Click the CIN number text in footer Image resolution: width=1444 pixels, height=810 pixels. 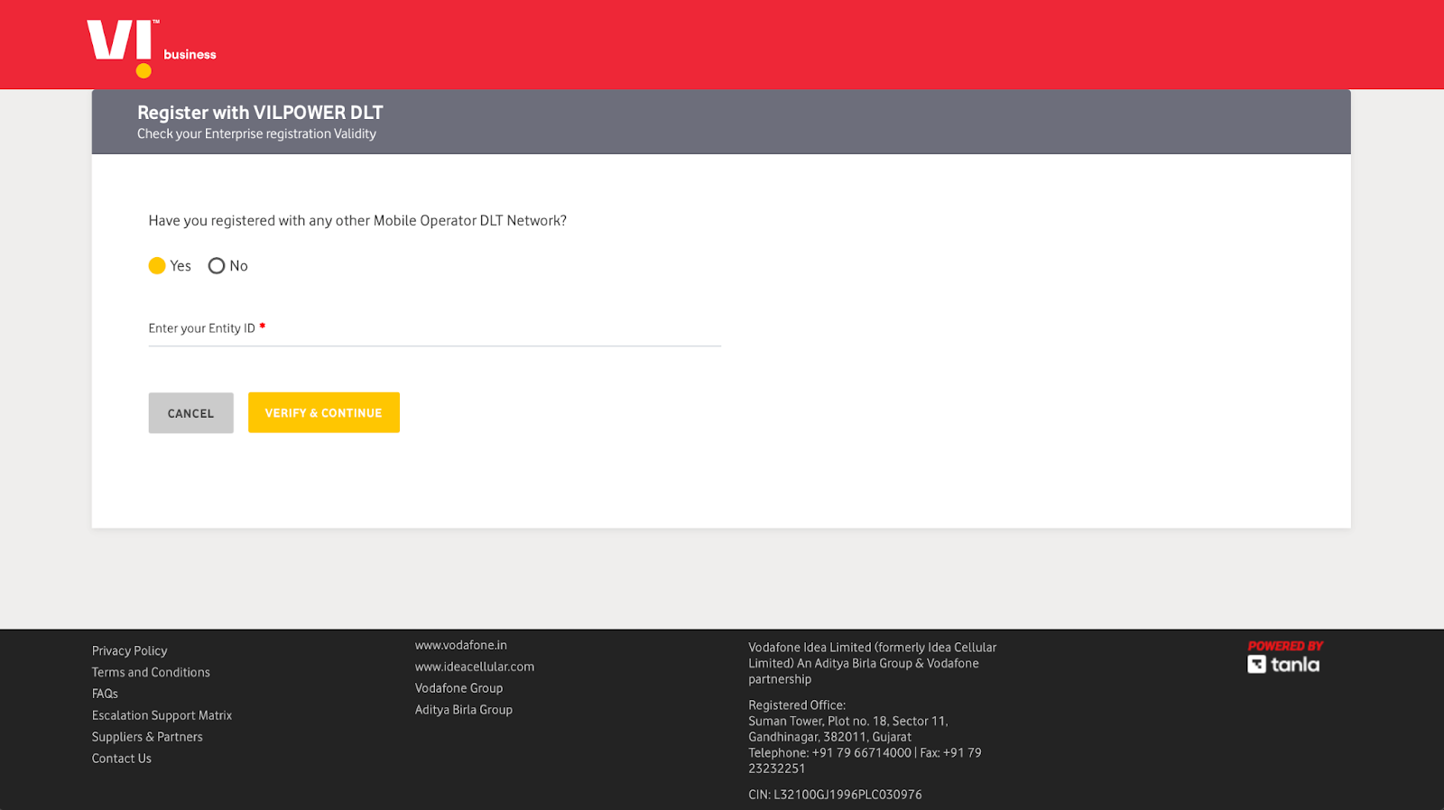pos(835,795)
